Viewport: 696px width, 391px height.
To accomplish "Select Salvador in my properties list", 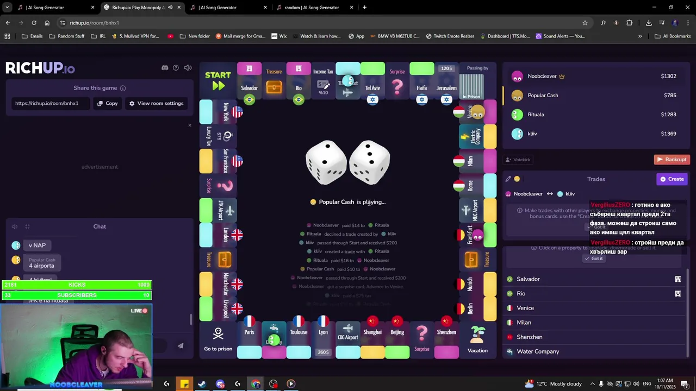I will [x=594, y=279].
